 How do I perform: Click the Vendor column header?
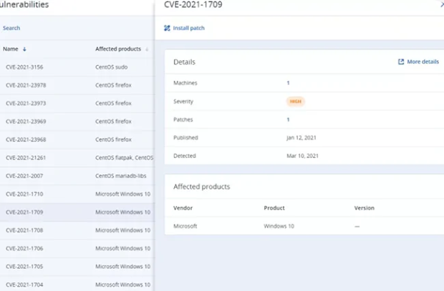pyautogui.click(x=183, y=208)
